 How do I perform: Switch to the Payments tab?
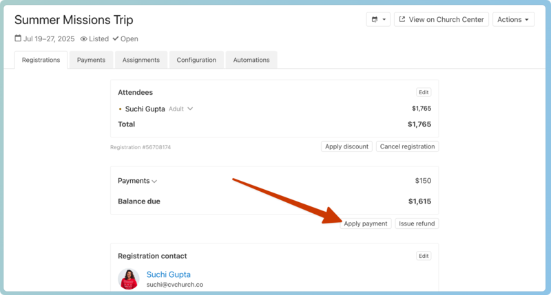click(x=91, y=60)
